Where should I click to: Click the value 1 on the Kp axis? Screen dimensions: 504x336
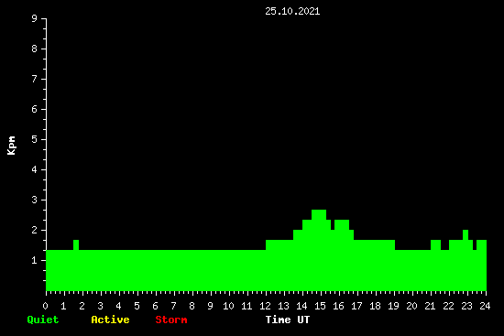pyautogui.click(x=35, y=260)
